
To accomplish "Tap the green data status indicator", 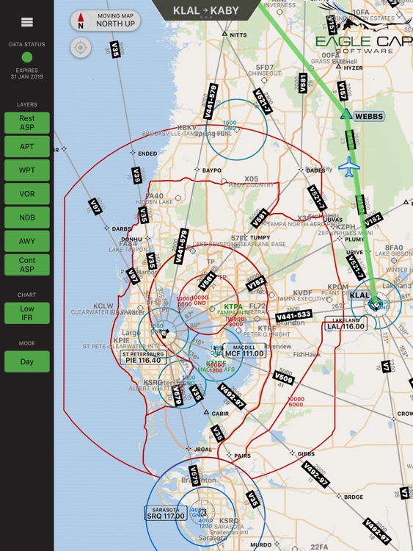I will click(x=27, y=57).
